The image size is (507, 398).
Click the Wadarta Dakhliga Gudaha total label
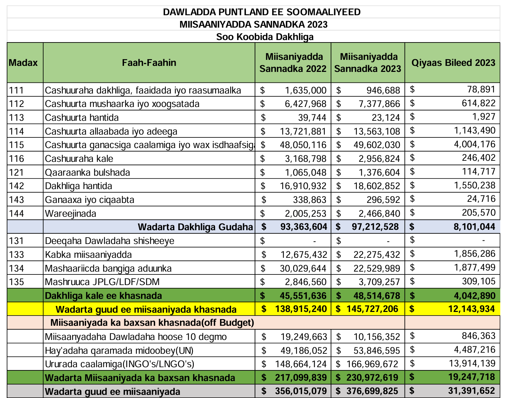tap(195, 227)
